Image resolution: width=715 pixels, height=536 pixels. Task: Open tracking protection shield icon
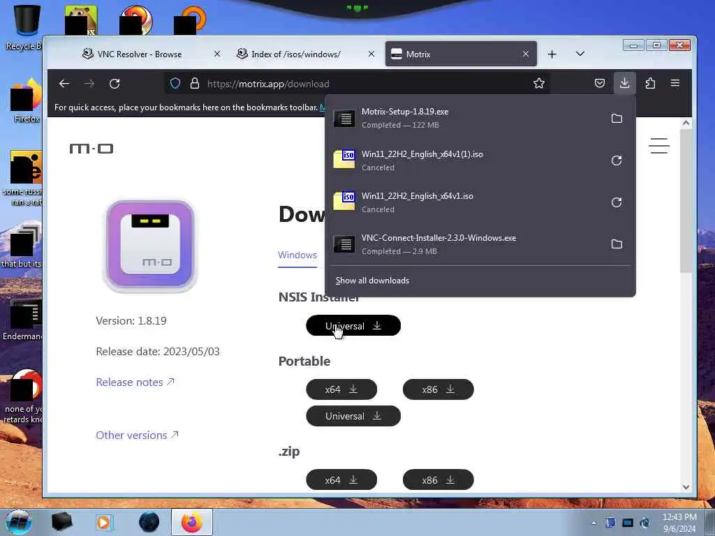(x=175, y=84)
